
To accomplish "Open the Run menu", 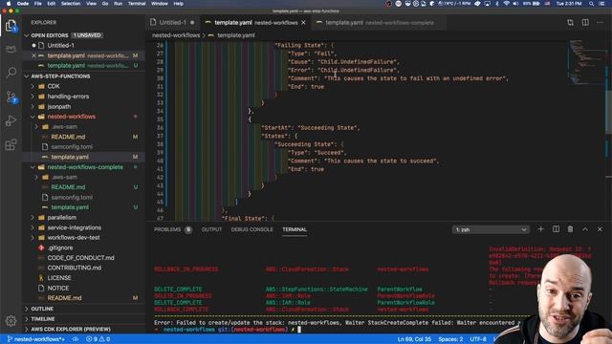I will [118, 4].
